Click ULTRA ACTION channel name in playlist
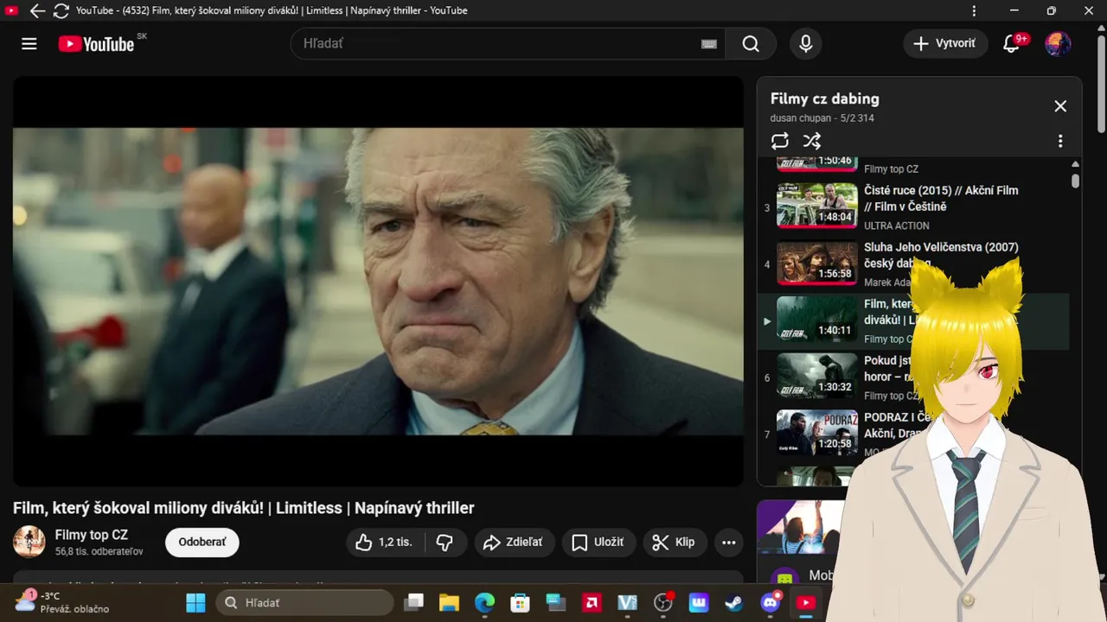The width and height of the screenshot is (1107, 622). coord(897,225)
